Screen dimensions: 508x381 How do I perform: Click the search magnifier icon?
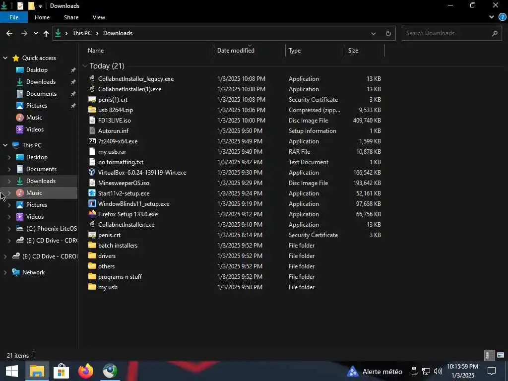495,33
